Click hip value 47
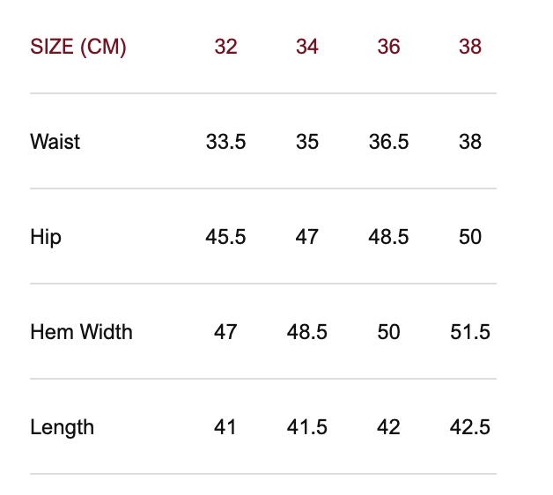Image resolution: width=553 pixels, height=495 pixels. coord(307,237)
